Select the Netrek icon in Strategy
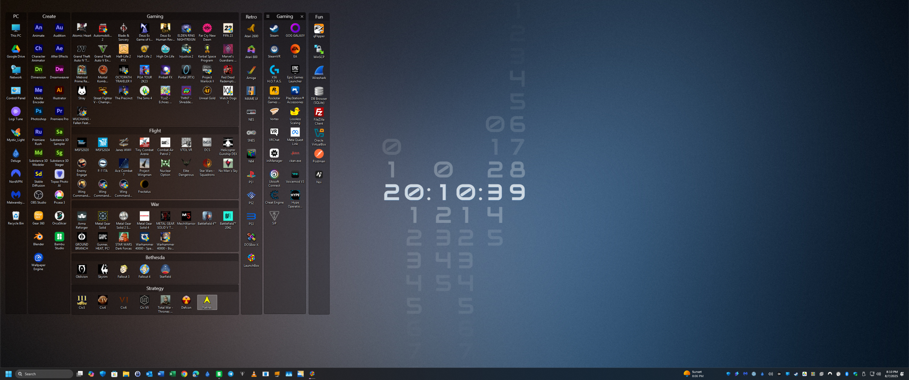The width and height of the screenshot is (909, 380). click(x=207, y=302)
